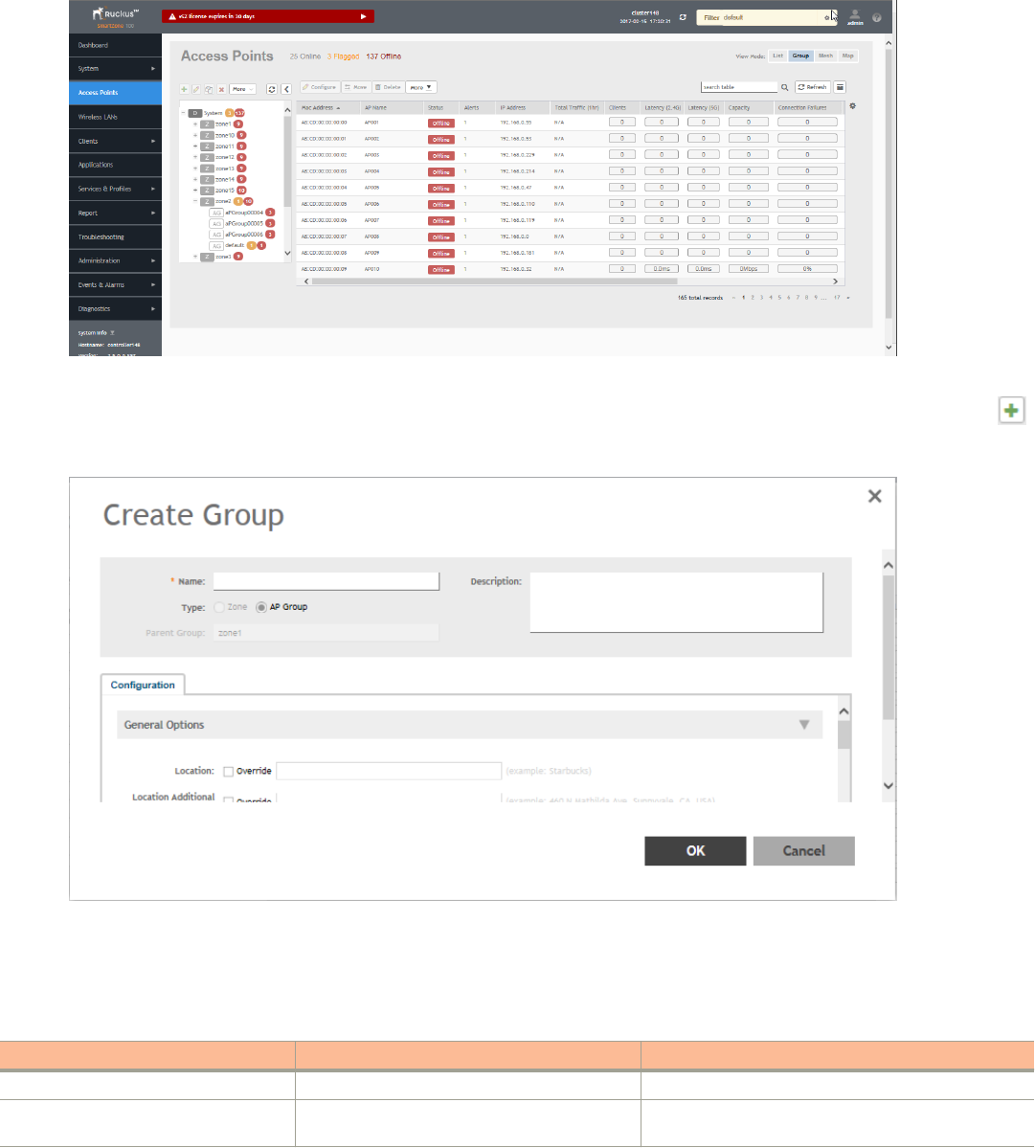Image resolution: width=1035 pixels, height=1148 pixels.
Task: Expand the zone1 tree node
Action: pos(195,124)
